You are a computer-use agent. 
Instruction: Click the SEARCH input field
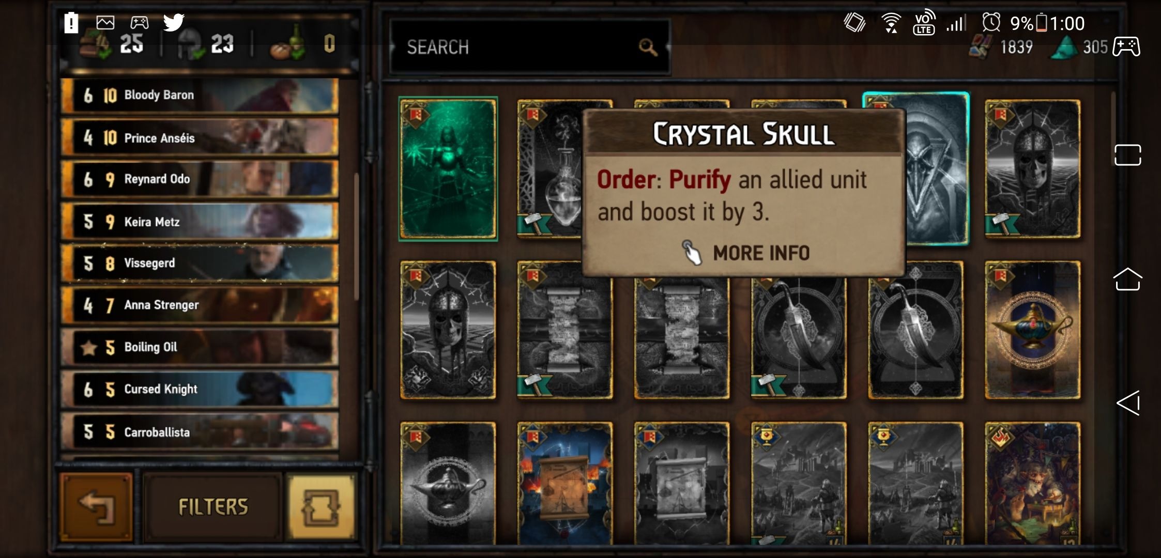529,47
